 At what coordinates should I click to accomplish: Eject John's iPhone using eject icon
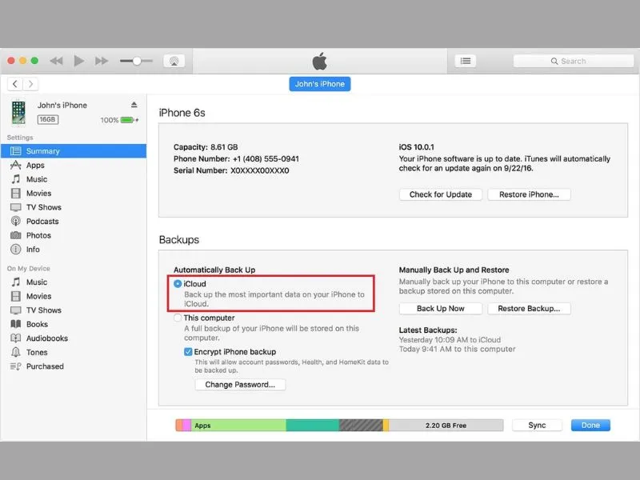[134, 105]
